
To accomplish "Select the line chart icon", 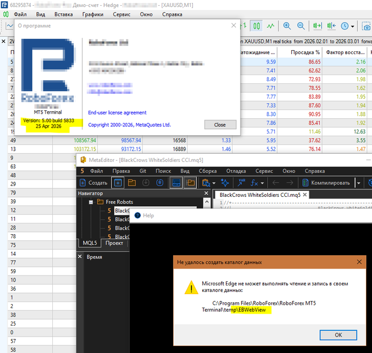I will (271, 26).
